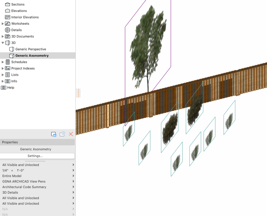Click the Details icon
The height and width of the screenshot is (216, 267).
[x=7, y=30]
